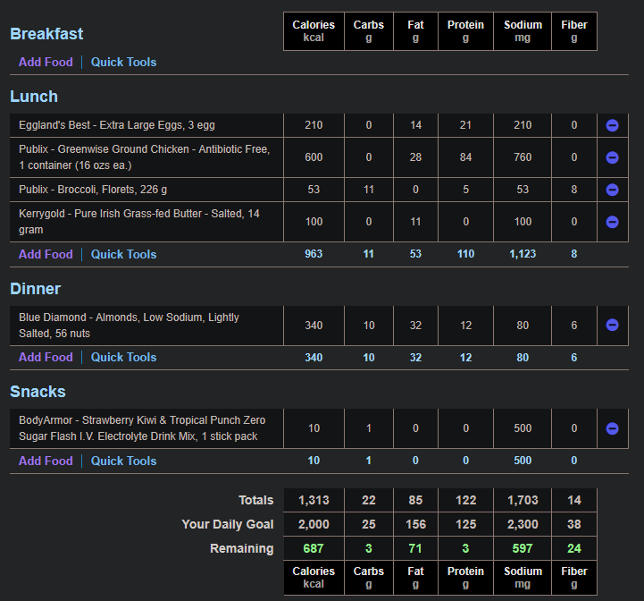644x601 pixels.
Task: Select the Remaining fiber value 24
Action: click(574, 548)
